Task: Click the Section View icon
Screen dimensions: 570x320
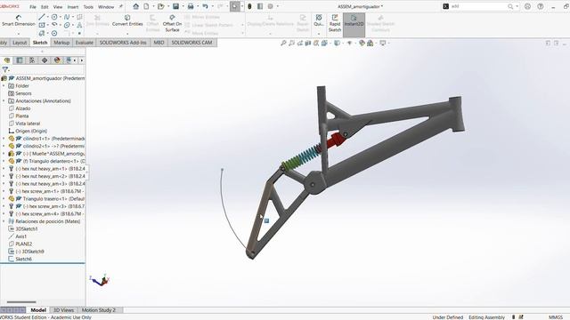Action: 308,44
